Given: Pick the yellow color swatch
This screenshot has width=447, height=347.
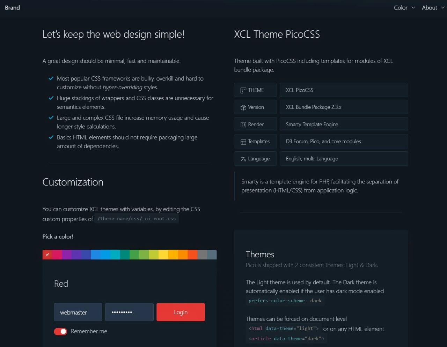Looking at the screenshot, I should pyautogui.click(x=163, y=255).
